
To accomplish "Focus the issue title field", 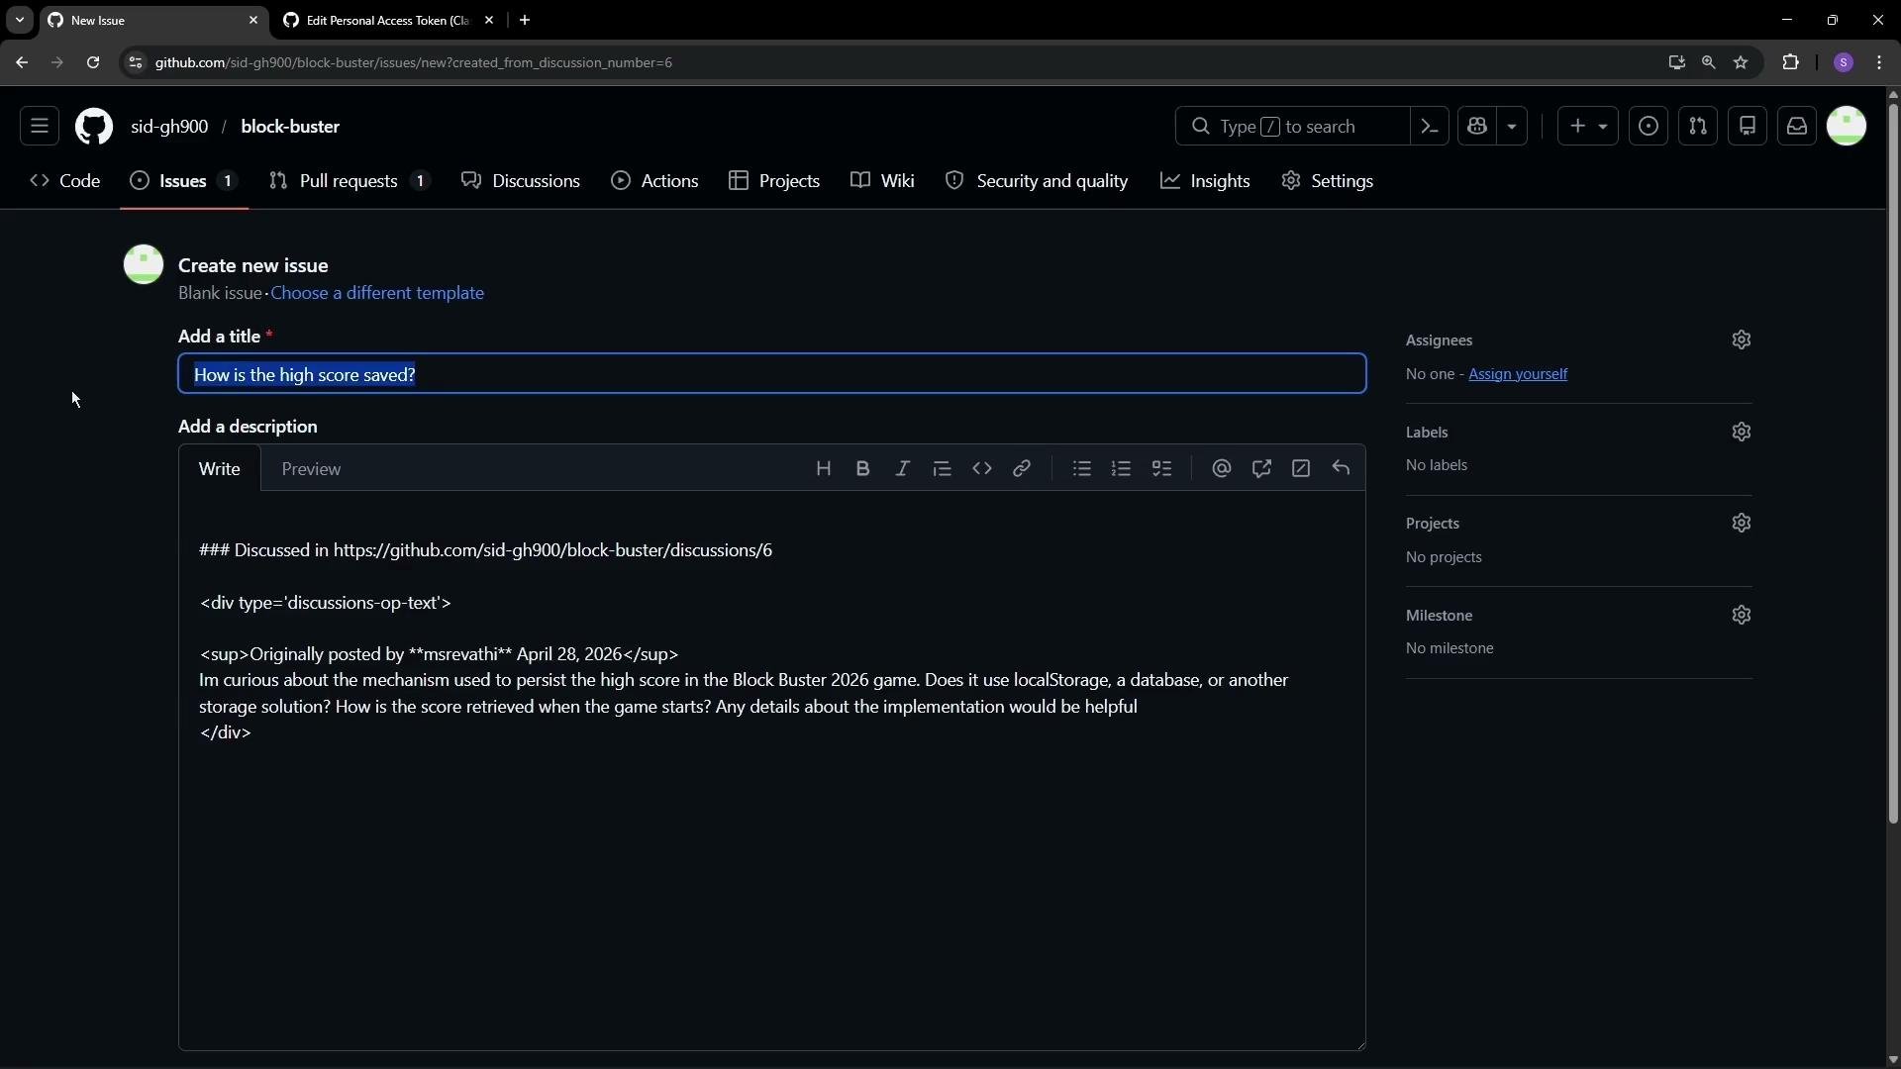I will pyautogui.click(x=772, y=374).
